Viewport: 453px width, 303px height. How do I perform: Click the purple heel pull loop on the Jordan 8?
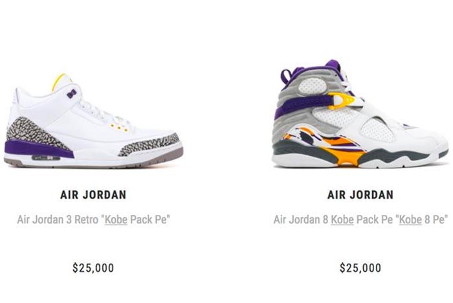(285, 78)
